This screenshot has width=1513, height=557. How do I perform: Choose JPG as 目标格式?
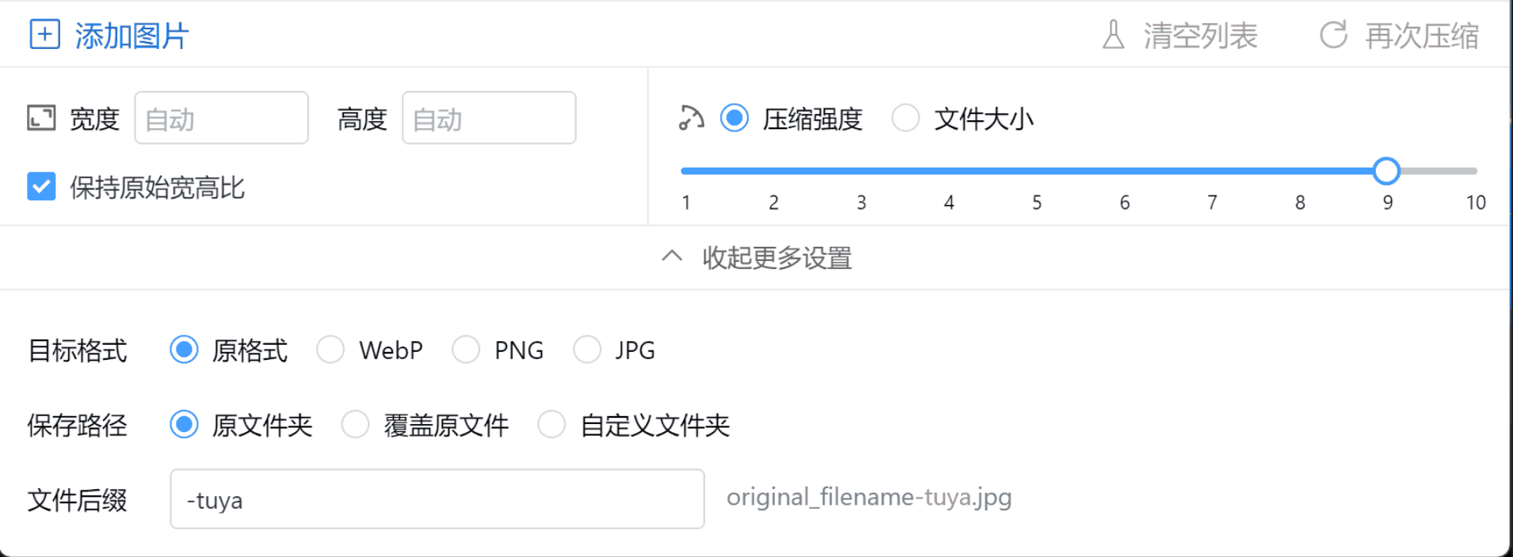588,350
